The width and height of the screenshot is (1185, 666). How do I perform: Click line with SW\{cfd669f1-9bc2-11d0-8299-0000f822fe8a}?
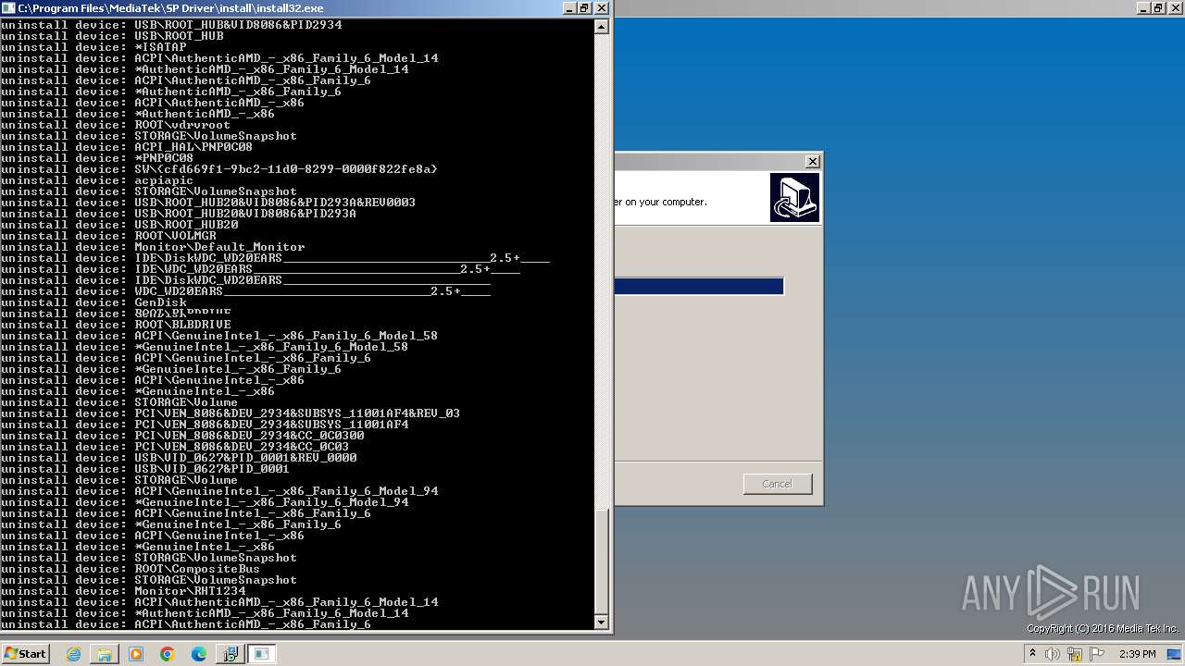coord(219,169)
